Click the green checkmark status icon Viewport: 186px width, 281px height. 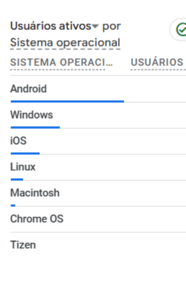[x=181, y=30]
